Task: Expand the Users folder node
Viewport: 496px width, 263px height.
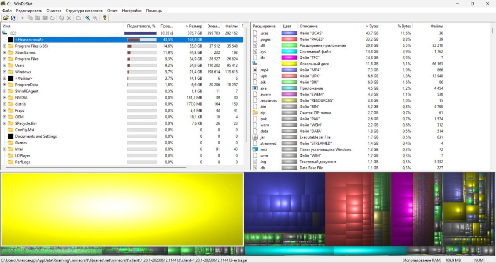Action: (x=5, y=65)
